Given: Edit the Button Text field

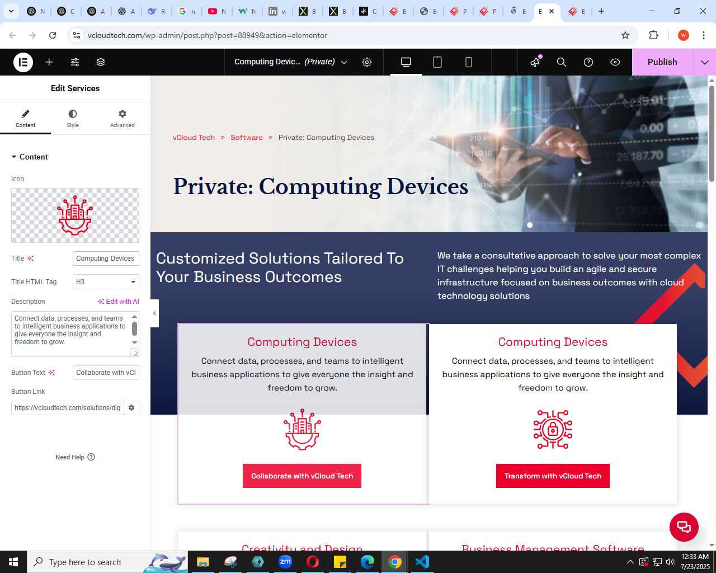Looking at the screenshot, I should [106, 373].
